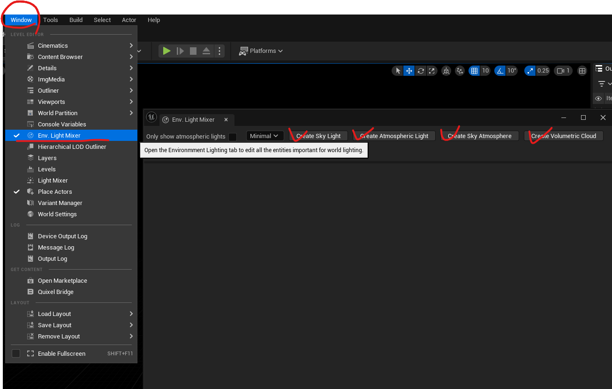Open Device Output Log
The image size is (612, 389).
(x=71, y=236)
